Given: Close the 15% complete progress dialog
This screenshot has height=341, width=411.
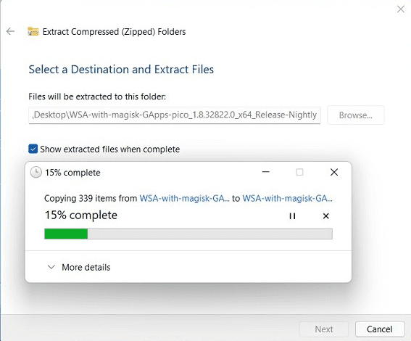Looking at the screenshot, I should (334, 172).
